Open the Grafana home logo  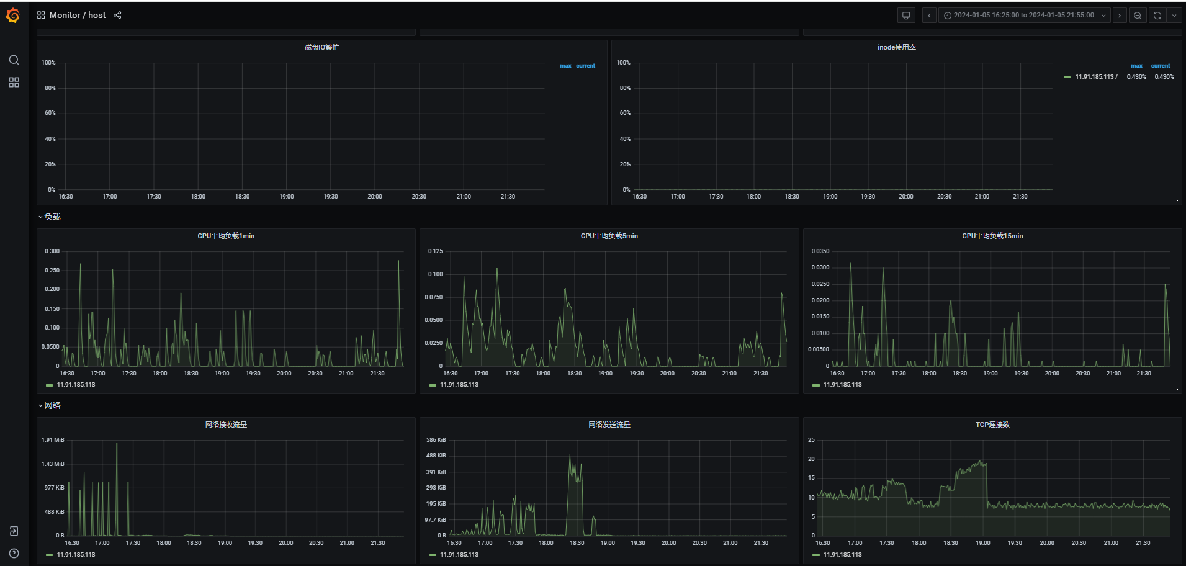point(13,16)
